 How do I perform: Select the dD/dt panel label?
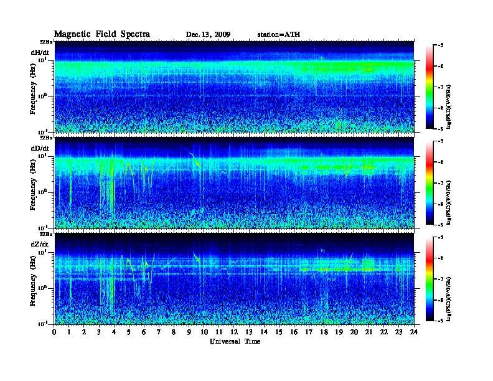pos(40,148)
